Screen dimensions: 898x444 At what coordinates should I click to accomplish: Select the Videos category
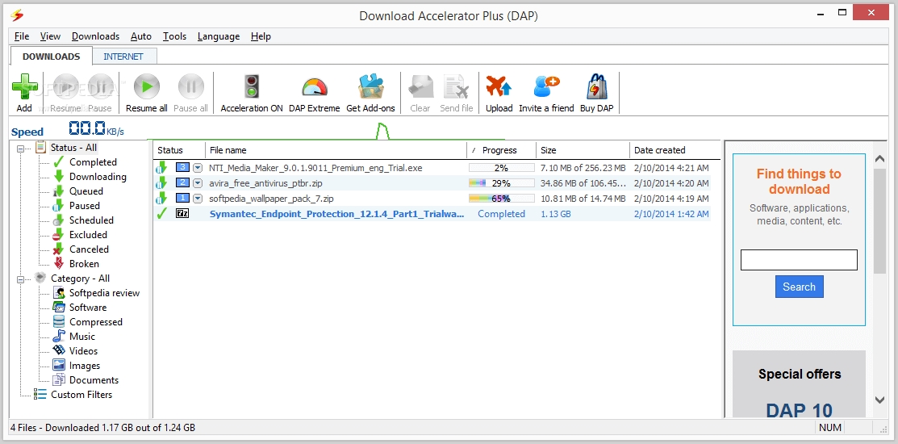click(83, 350)
